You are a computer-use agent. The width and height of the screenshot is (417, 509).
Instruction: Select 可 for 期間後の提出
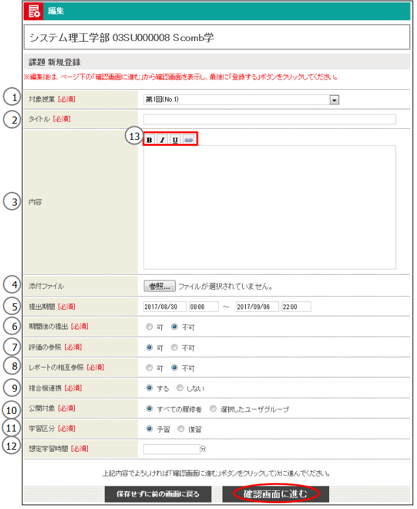click(x=150, y=327)
